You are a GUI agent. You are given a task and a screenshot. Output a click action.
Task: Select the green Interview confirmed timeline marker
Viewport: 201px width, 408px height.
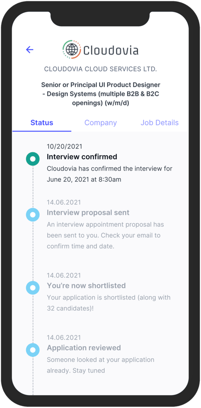[33, 159]
